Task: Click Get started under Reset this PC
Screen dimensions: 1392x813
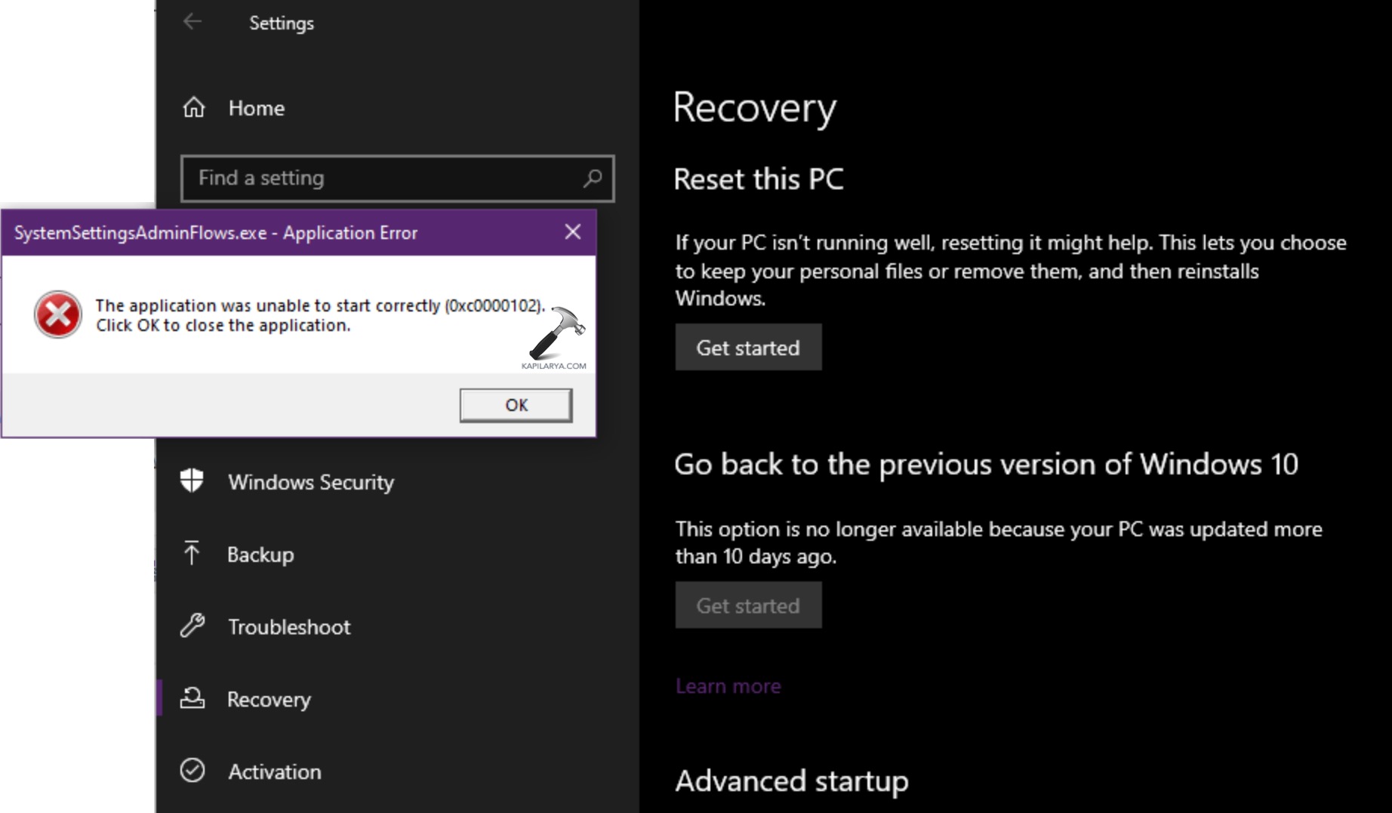Action: pyautogui.click(x=747, y=347)
